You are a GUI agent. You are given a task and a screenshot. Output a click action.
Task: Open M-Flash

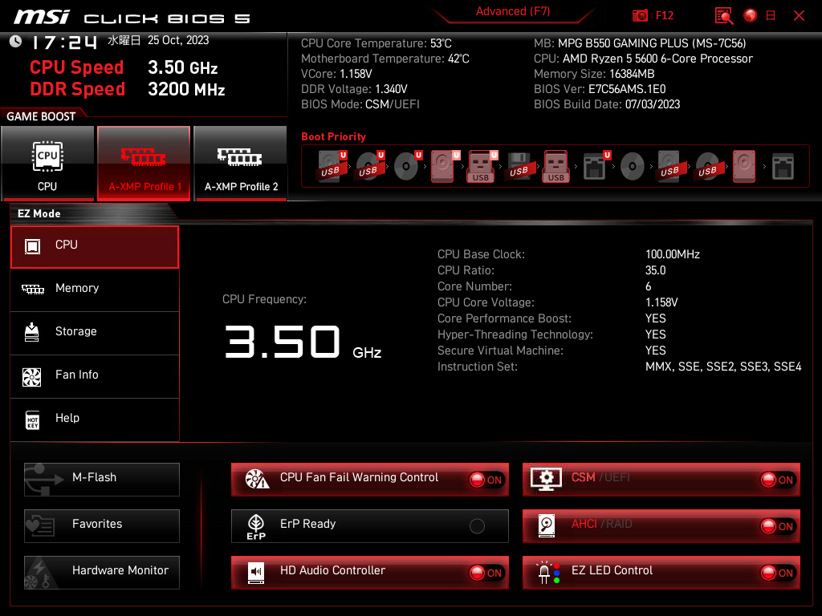pyautogui.click(x=101, y=479)
